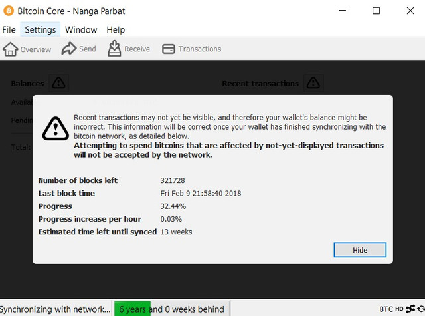425x316 pixels.
Task: Click the Recent transactions warning icon
Action: (313, 82)
